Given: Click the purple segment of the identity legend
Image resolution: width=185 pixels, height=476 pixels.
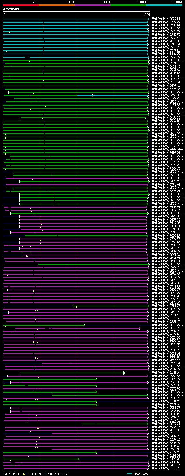Looking at the screenshot, I should [92, 5].
